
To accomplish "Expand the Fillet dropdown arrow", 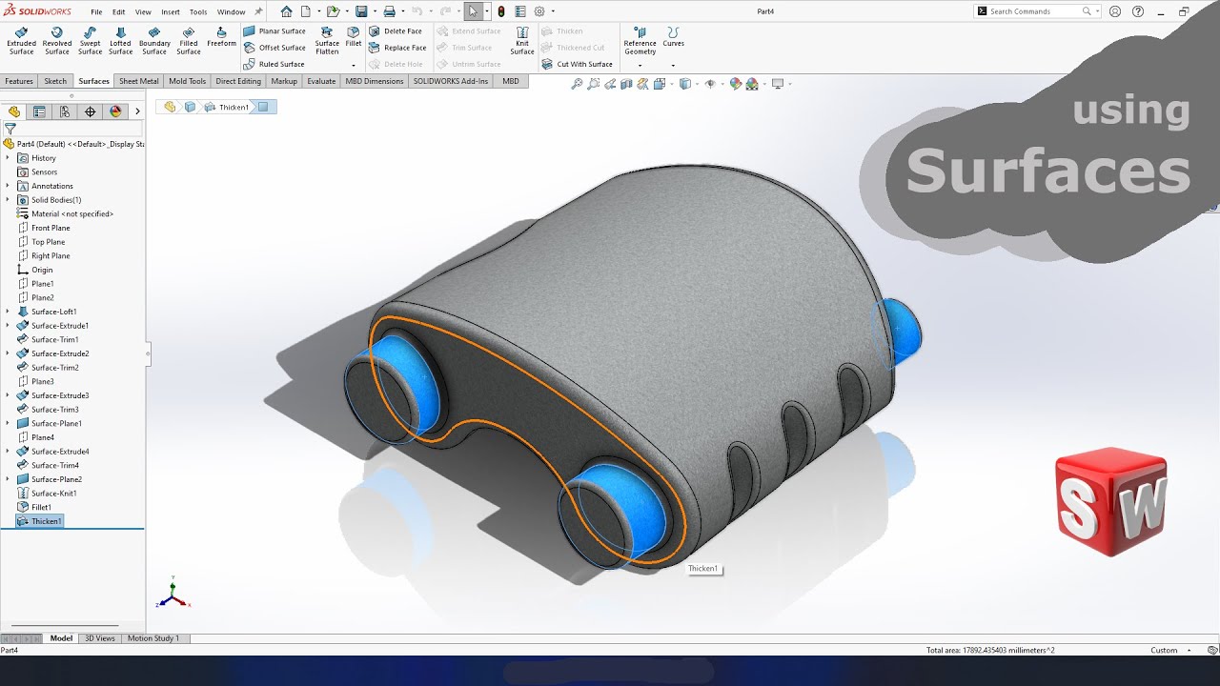I will pyautogui.click(x=354, y=65).
